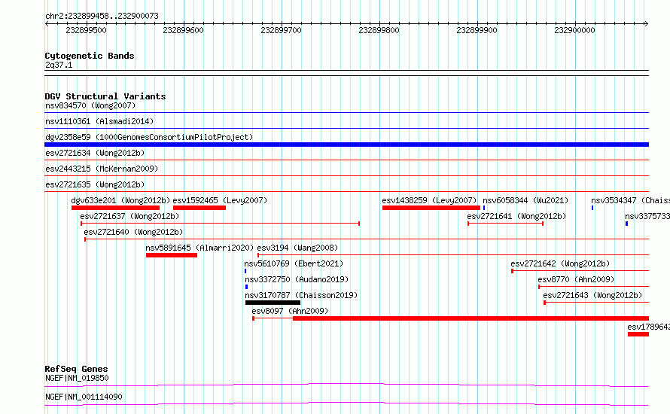Click the red bar under esv1438259

click(431, 208)
